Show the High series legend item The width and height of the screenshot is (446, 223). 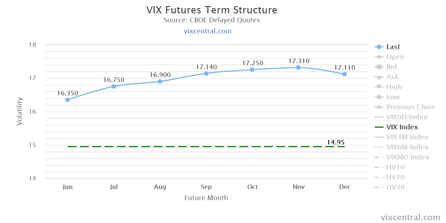(394, 87)
